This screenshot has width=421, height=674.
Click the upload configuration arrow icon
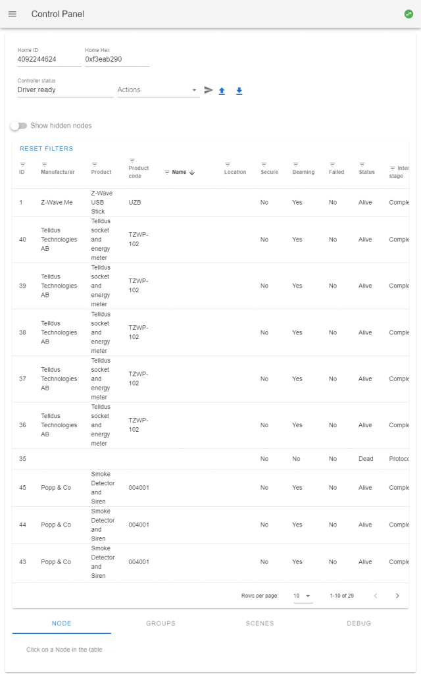222,91
